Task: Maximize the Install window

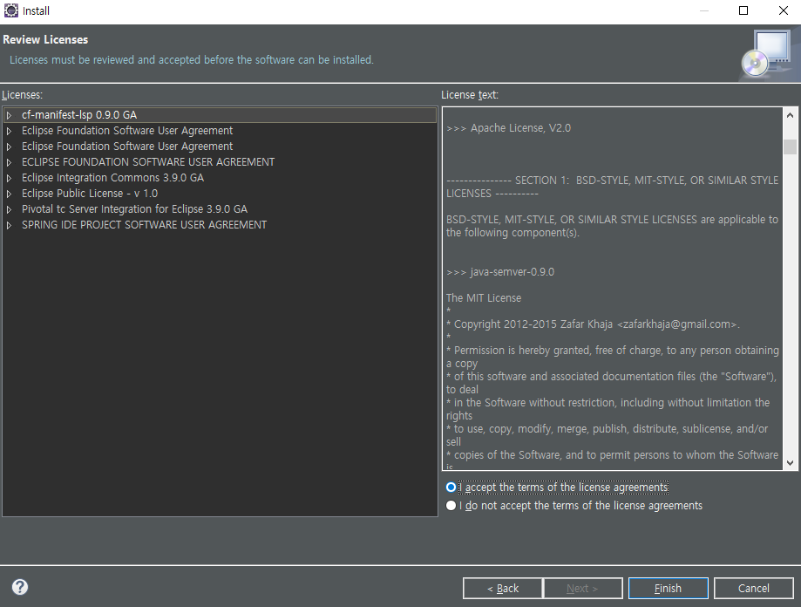Action: point(743,10)
